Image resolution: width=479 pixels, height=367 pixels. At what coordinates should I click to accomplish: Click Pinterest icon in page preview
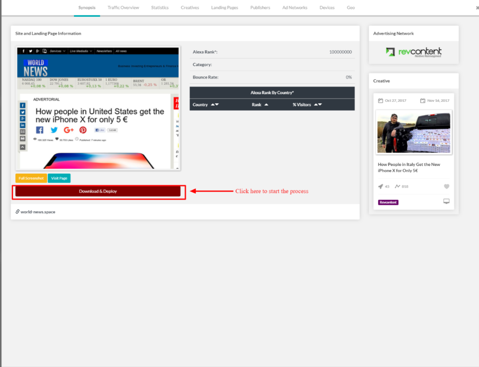point(83,130)
